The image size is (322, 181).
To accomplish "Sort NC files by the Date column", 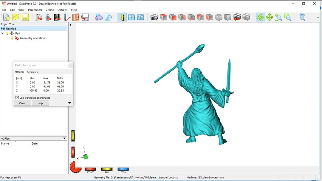I will coord(49,144).
